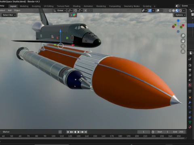Open the Object Data properties tab
194x145 pixels.
[x=190, y=122]
